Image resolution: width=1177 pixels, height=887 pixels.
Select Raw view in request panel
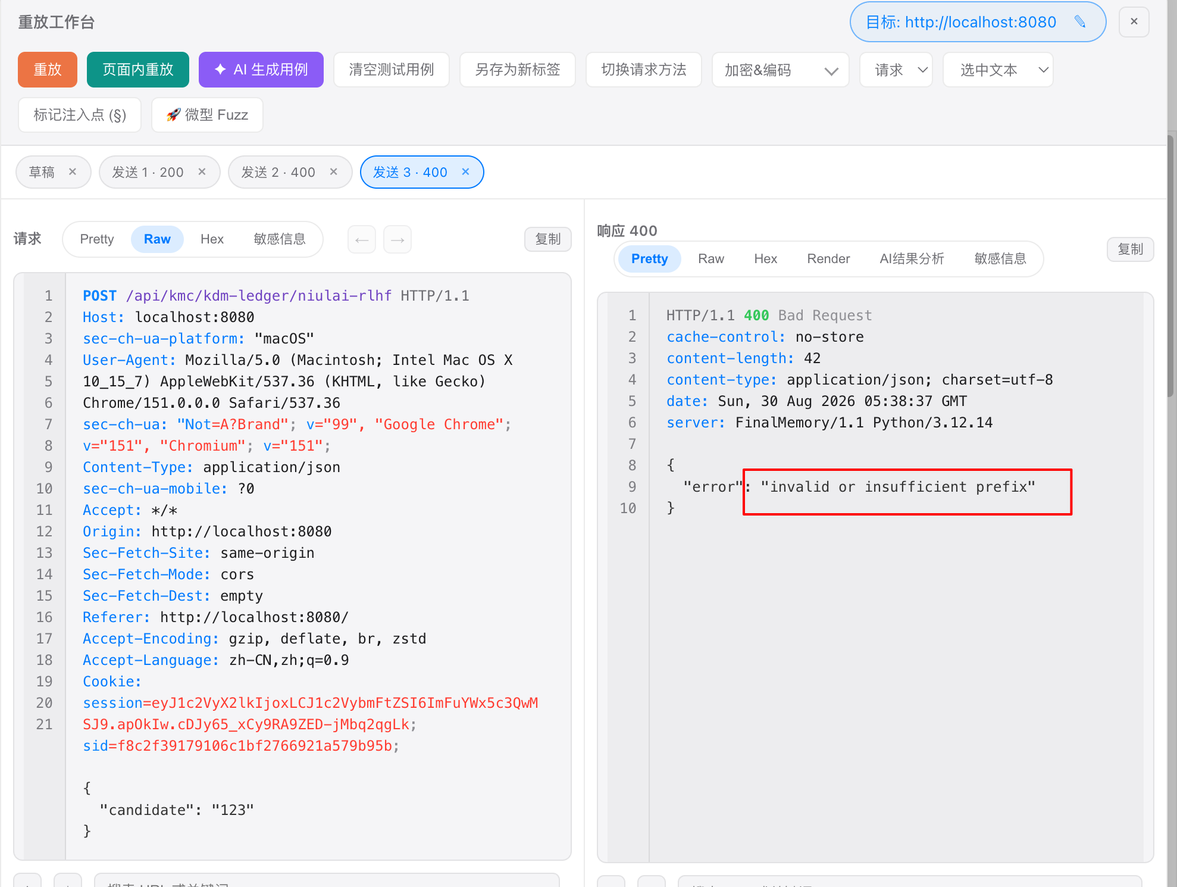(x=157, y=239)
